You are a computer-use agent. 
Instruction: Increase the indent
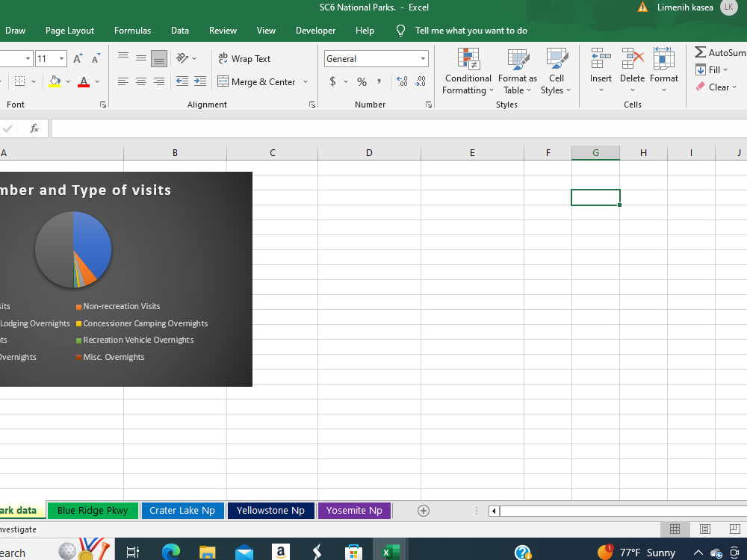(200, 81)
